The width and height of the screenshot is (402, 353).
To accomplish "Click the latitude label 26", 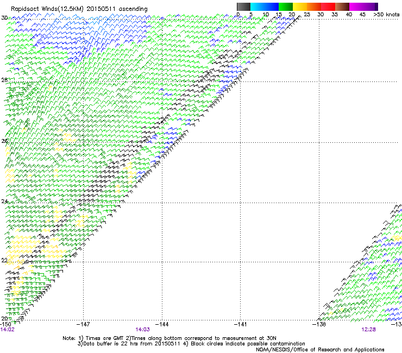I will pyautogui.click(x=4, y=141).
